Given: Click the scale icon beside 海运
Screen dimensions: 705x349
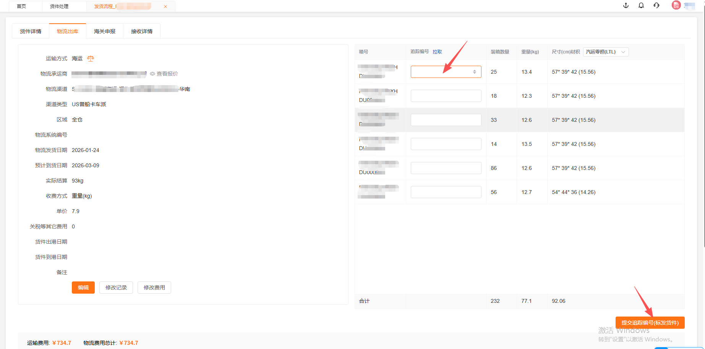Looking at the screenshot, I should [91, 58].
